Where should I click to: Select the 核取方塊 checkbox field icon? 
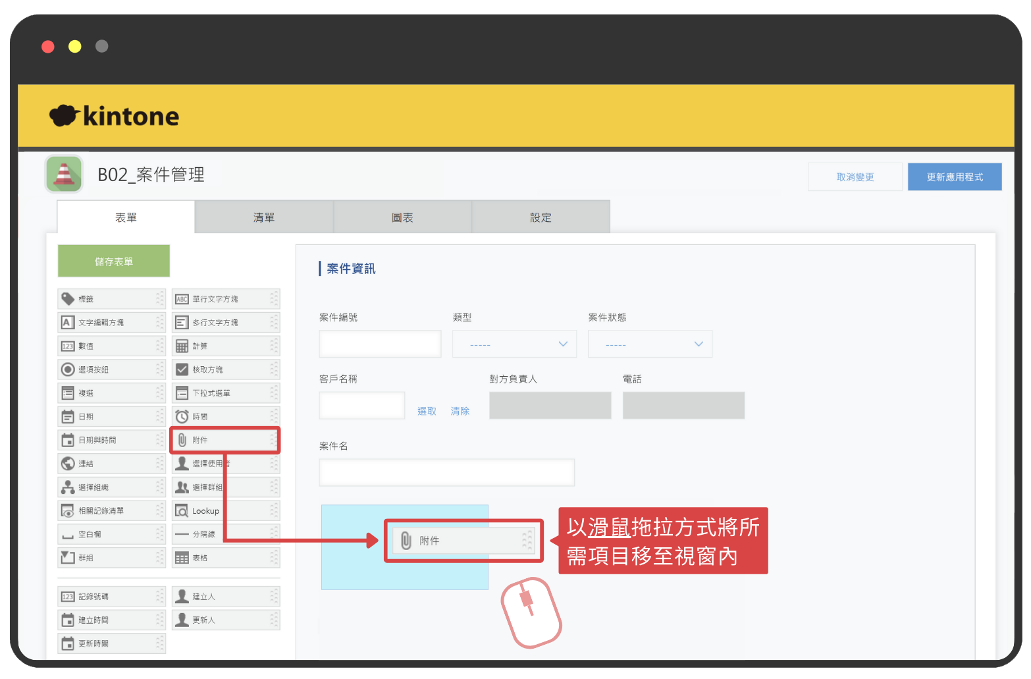[182, 369]
